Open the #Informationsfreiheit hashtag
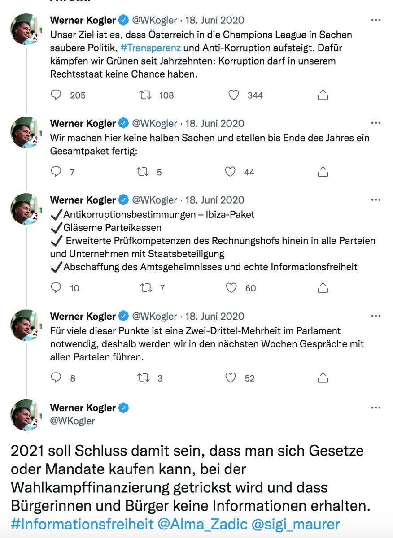This screenshot has width=393, height=538. pyautogui.click(x=82, y=524)
